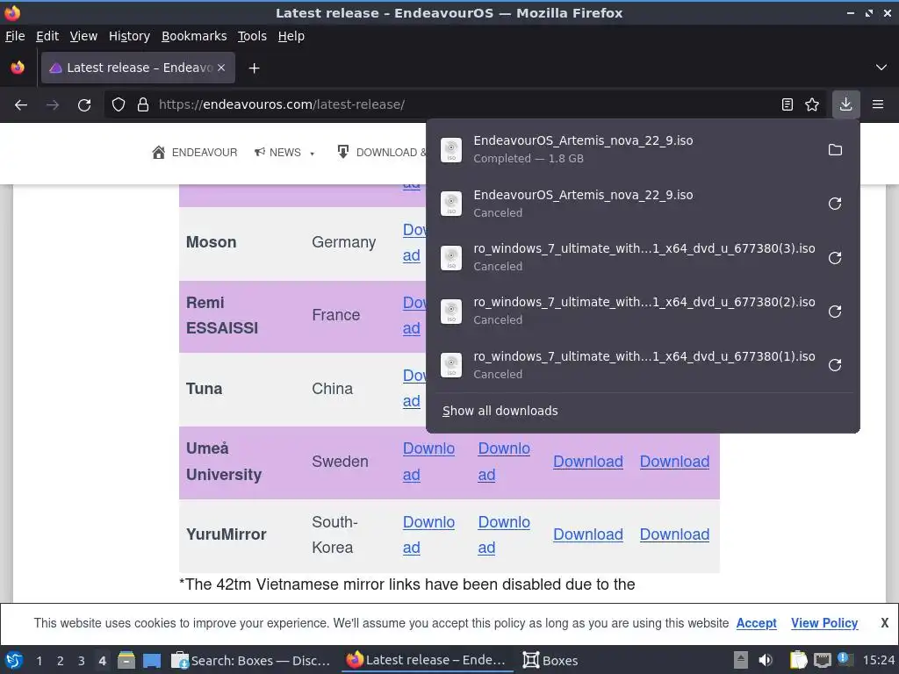Screen dimensions: 899x674
Task: Click the network monitor tray icon
Action: [x=822, y=660]
